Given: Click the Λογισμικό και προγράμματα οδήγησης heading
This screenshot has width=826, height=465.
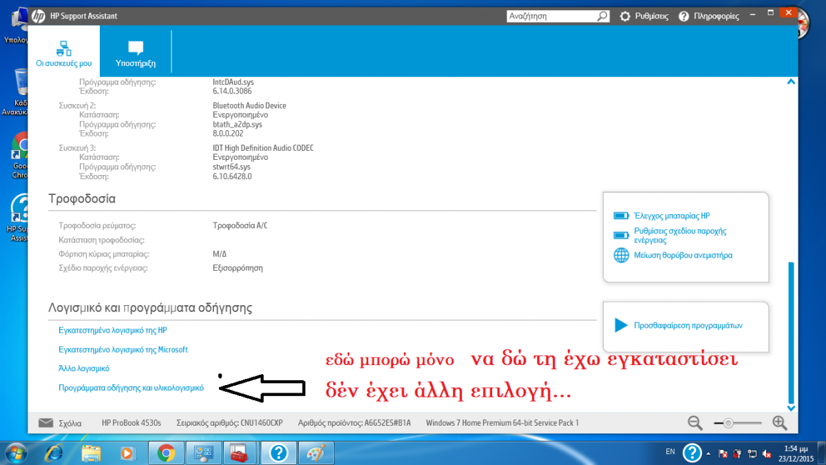Looking at the screenshot, I should (150, 307).
